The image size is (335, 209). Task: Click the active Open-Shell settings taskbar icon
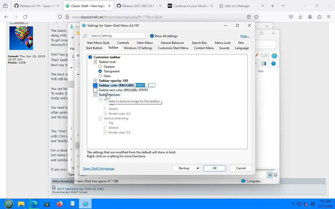coord(85,204)
